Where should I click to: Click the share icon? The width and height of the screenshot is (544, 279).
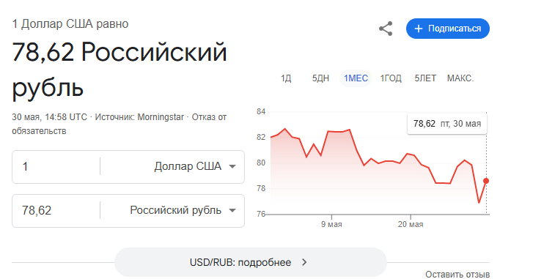pos(386,29)
